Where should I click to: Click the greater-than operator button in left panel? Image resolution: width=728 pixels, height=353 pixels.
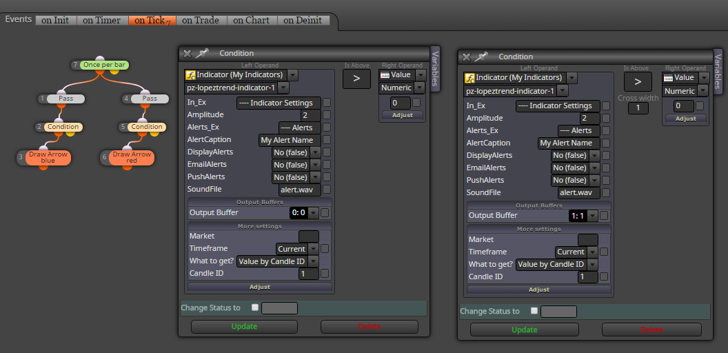[x=356, y=79]
